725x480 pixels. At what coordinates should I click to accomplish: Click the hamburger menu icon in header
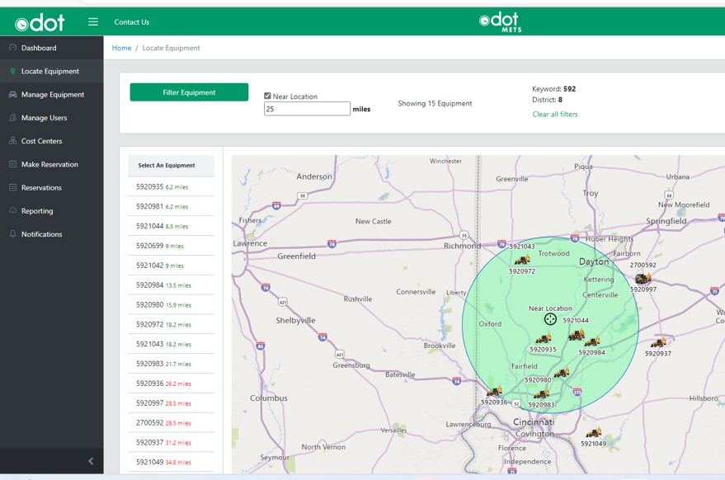pos(93,22)
